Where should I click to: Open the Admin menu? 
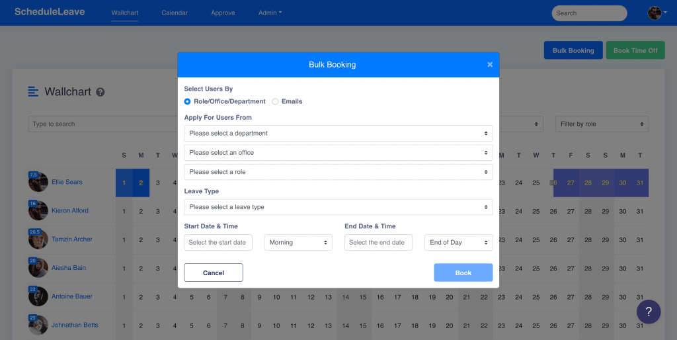pos(270,13)
